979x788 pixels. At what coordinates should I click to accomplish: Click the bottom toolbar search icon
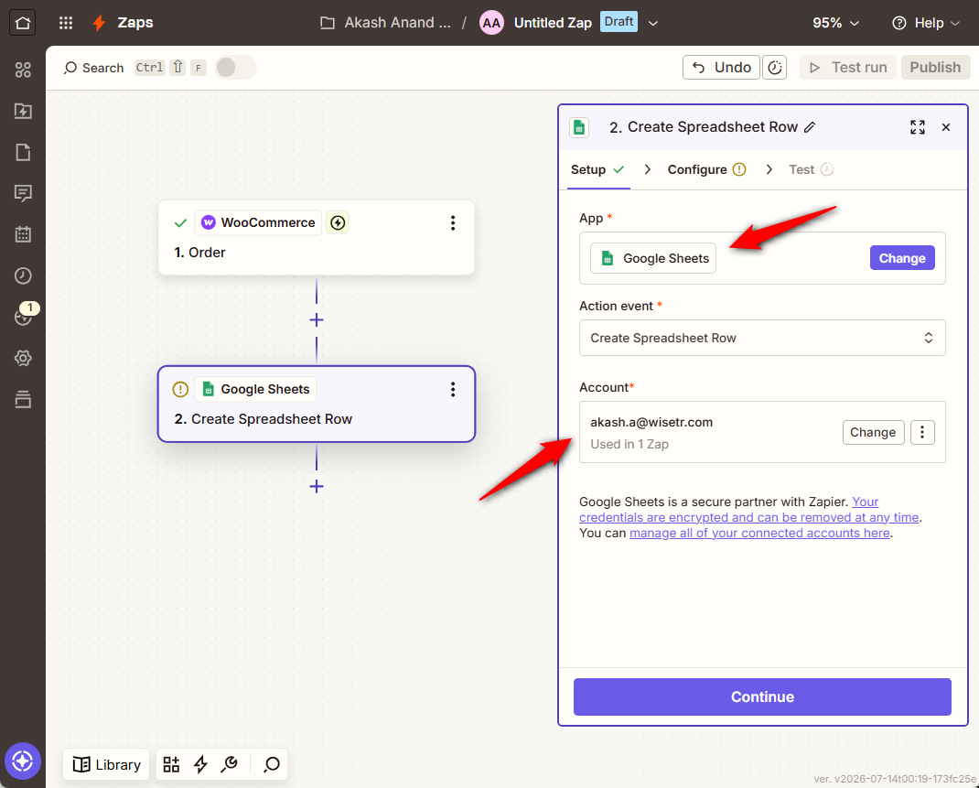coord(272,764)
